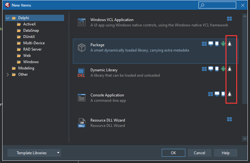
Task: Click Android platform icon in Package row
Action: pos(223,44)
